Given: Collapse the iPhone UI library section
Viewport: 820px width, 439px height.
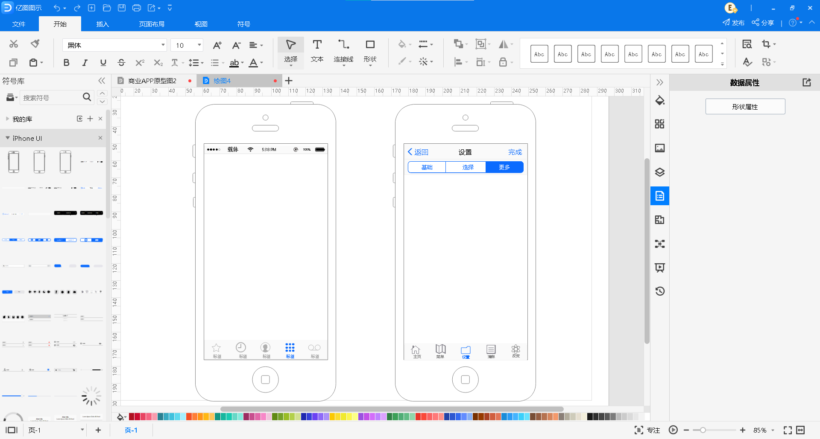Looking at the screenshot, I should coord(7,138).
